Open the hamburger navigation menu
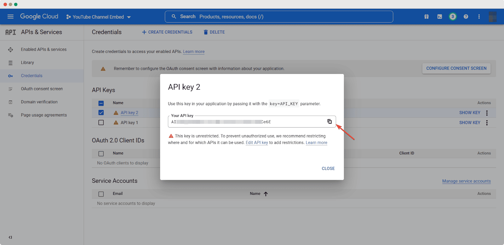 click(10, 17)
